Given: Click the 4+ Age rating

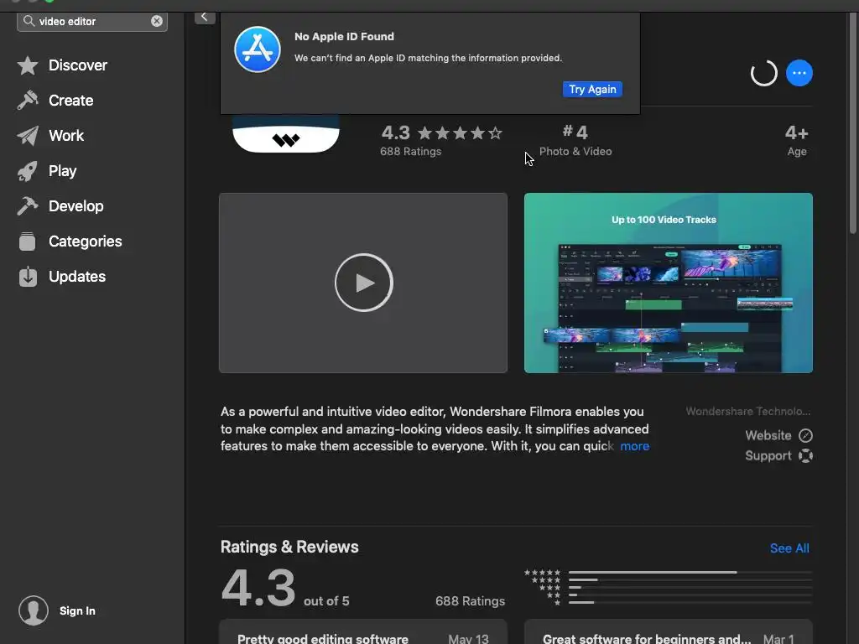Looking at the screenshot, I should pyautogui.click(x=797, y=140).
